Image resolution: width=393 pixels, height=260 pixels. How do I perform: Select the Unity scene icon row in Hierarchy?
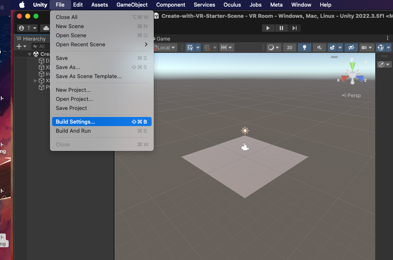pos(36,54)
